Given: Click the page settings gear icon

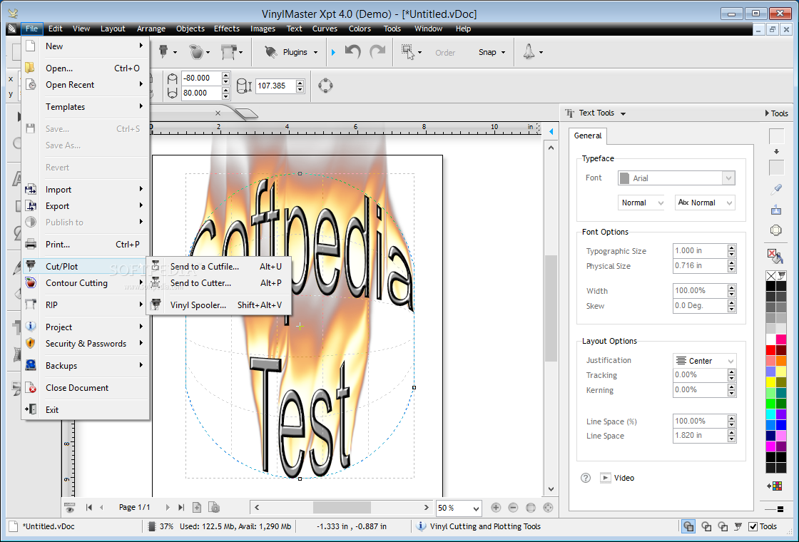Looking at the screenshot, I should tap(215, 507).
